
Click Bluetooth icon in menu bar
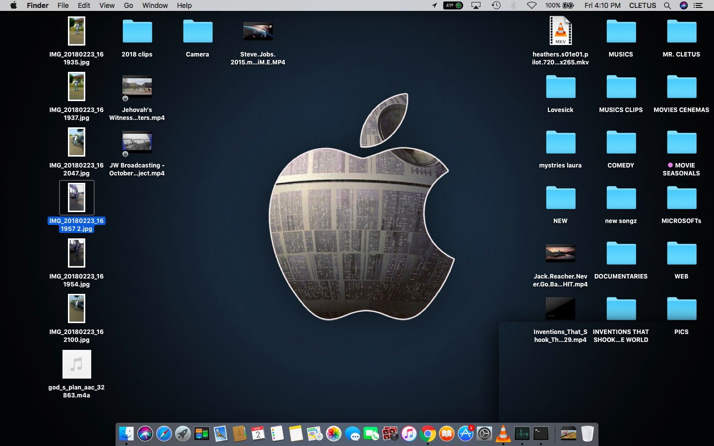514,5
